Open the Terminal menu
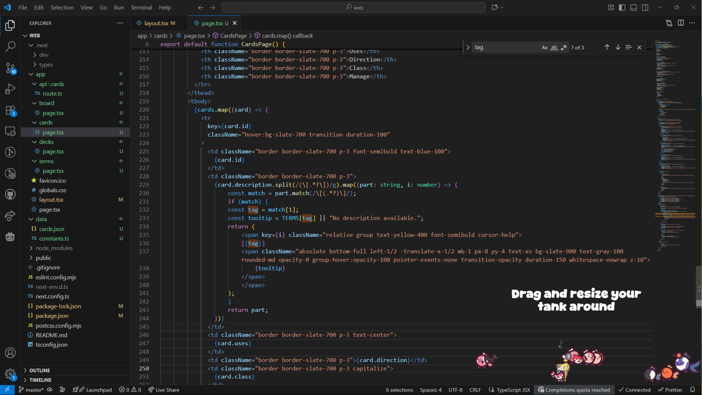The width and height of the screenshot is (702, 395). 141,7
